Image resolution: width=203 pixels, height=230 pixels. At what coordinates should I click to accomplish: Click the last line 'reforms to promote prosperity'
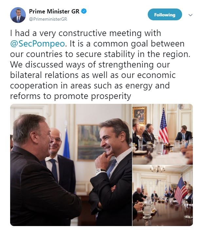click(70, 96)
